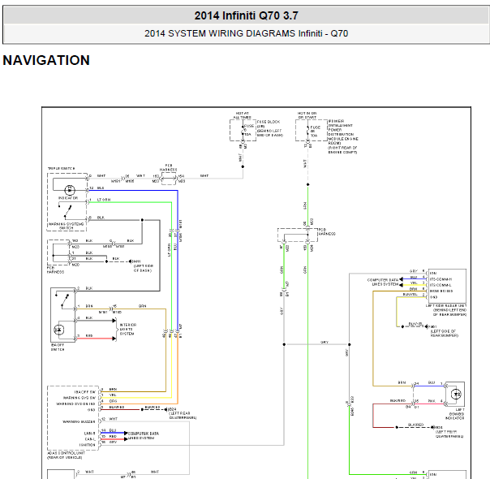490x479 pixels.
Task: Click the "ORG" wire label at ADAS pin 4
Action: pyautogui.click(x=113, y=401)
